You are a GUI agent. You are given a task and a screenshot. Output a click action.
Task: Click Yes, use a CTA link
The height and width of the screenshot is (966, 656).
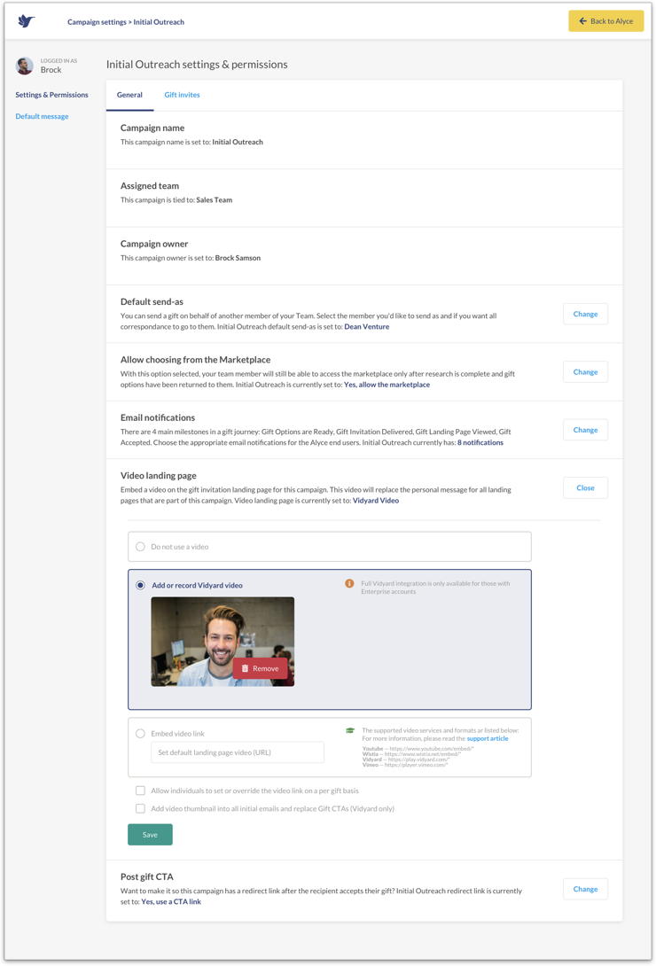click(171, 901)
